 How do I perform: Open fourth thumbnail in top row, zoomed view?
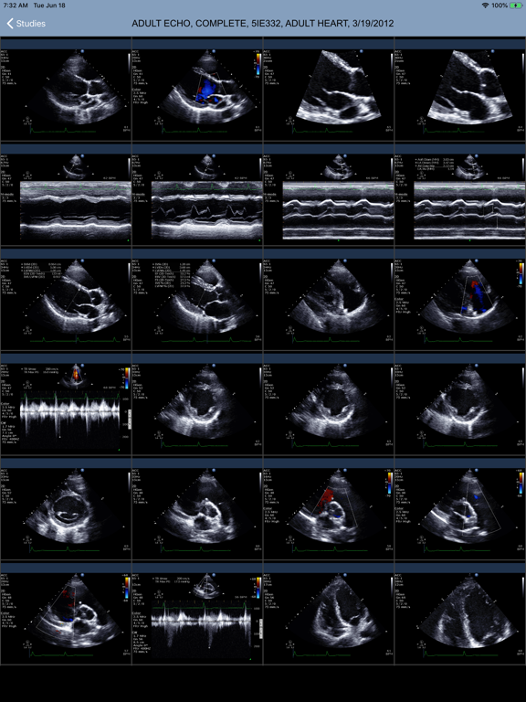(460, 90)
